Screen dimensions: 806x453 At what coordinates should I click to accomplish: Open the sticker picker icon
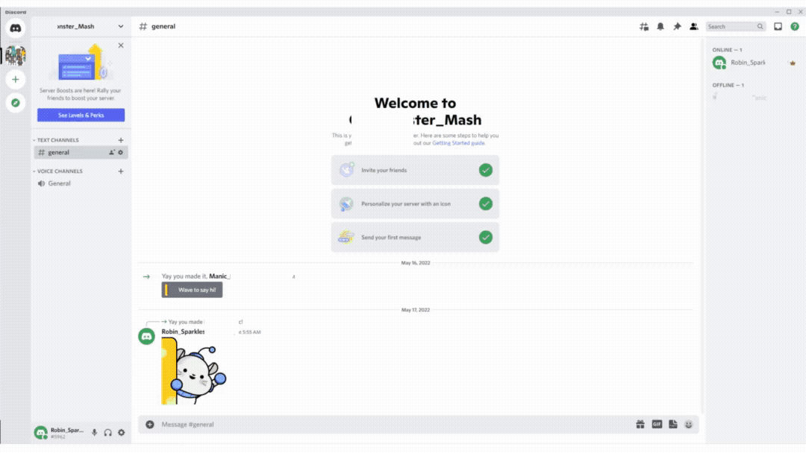pyautogui.click(x=673, y=425)
